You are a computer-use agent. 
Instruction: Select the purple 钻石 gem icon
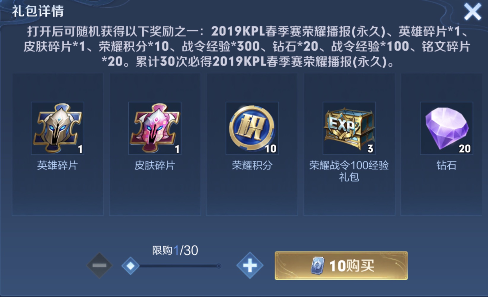pos(446,128)
